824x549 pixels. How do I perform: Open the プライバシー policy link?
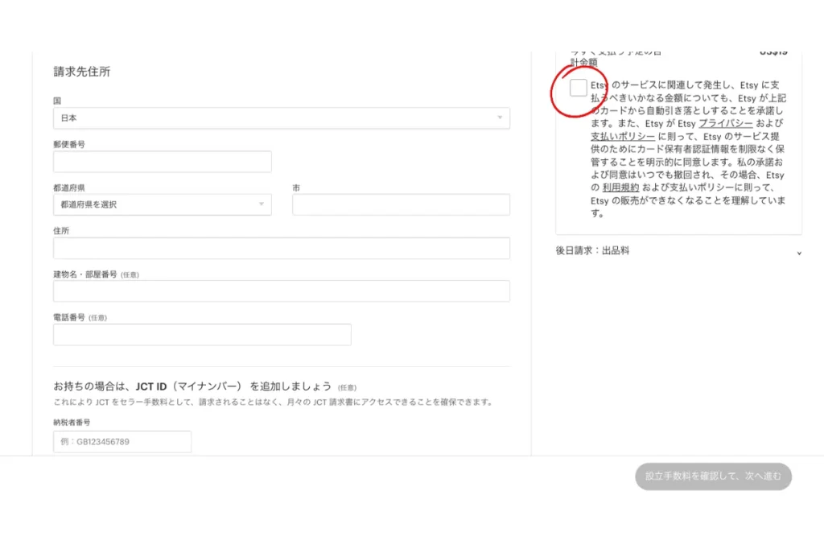click(725, 124)
